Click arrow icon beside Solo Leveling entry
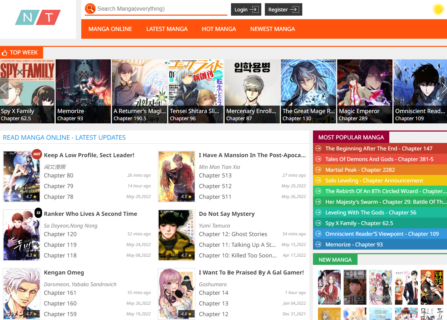 click(x=318, y=181)
